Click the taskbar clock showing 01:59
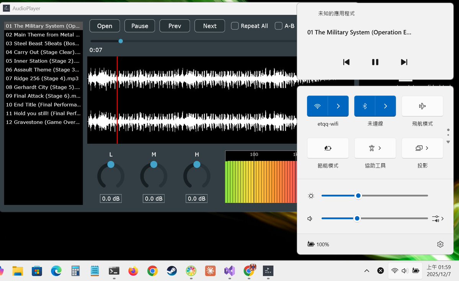This screenshot has width=459, height=281. coord(438,271)
